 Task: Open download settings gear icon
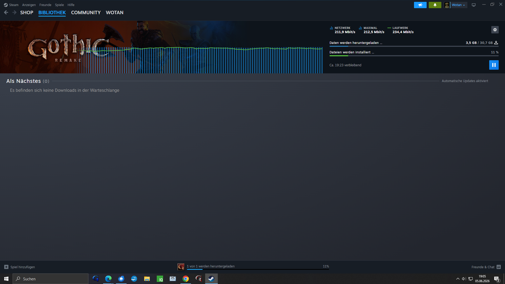click(495, 30)
